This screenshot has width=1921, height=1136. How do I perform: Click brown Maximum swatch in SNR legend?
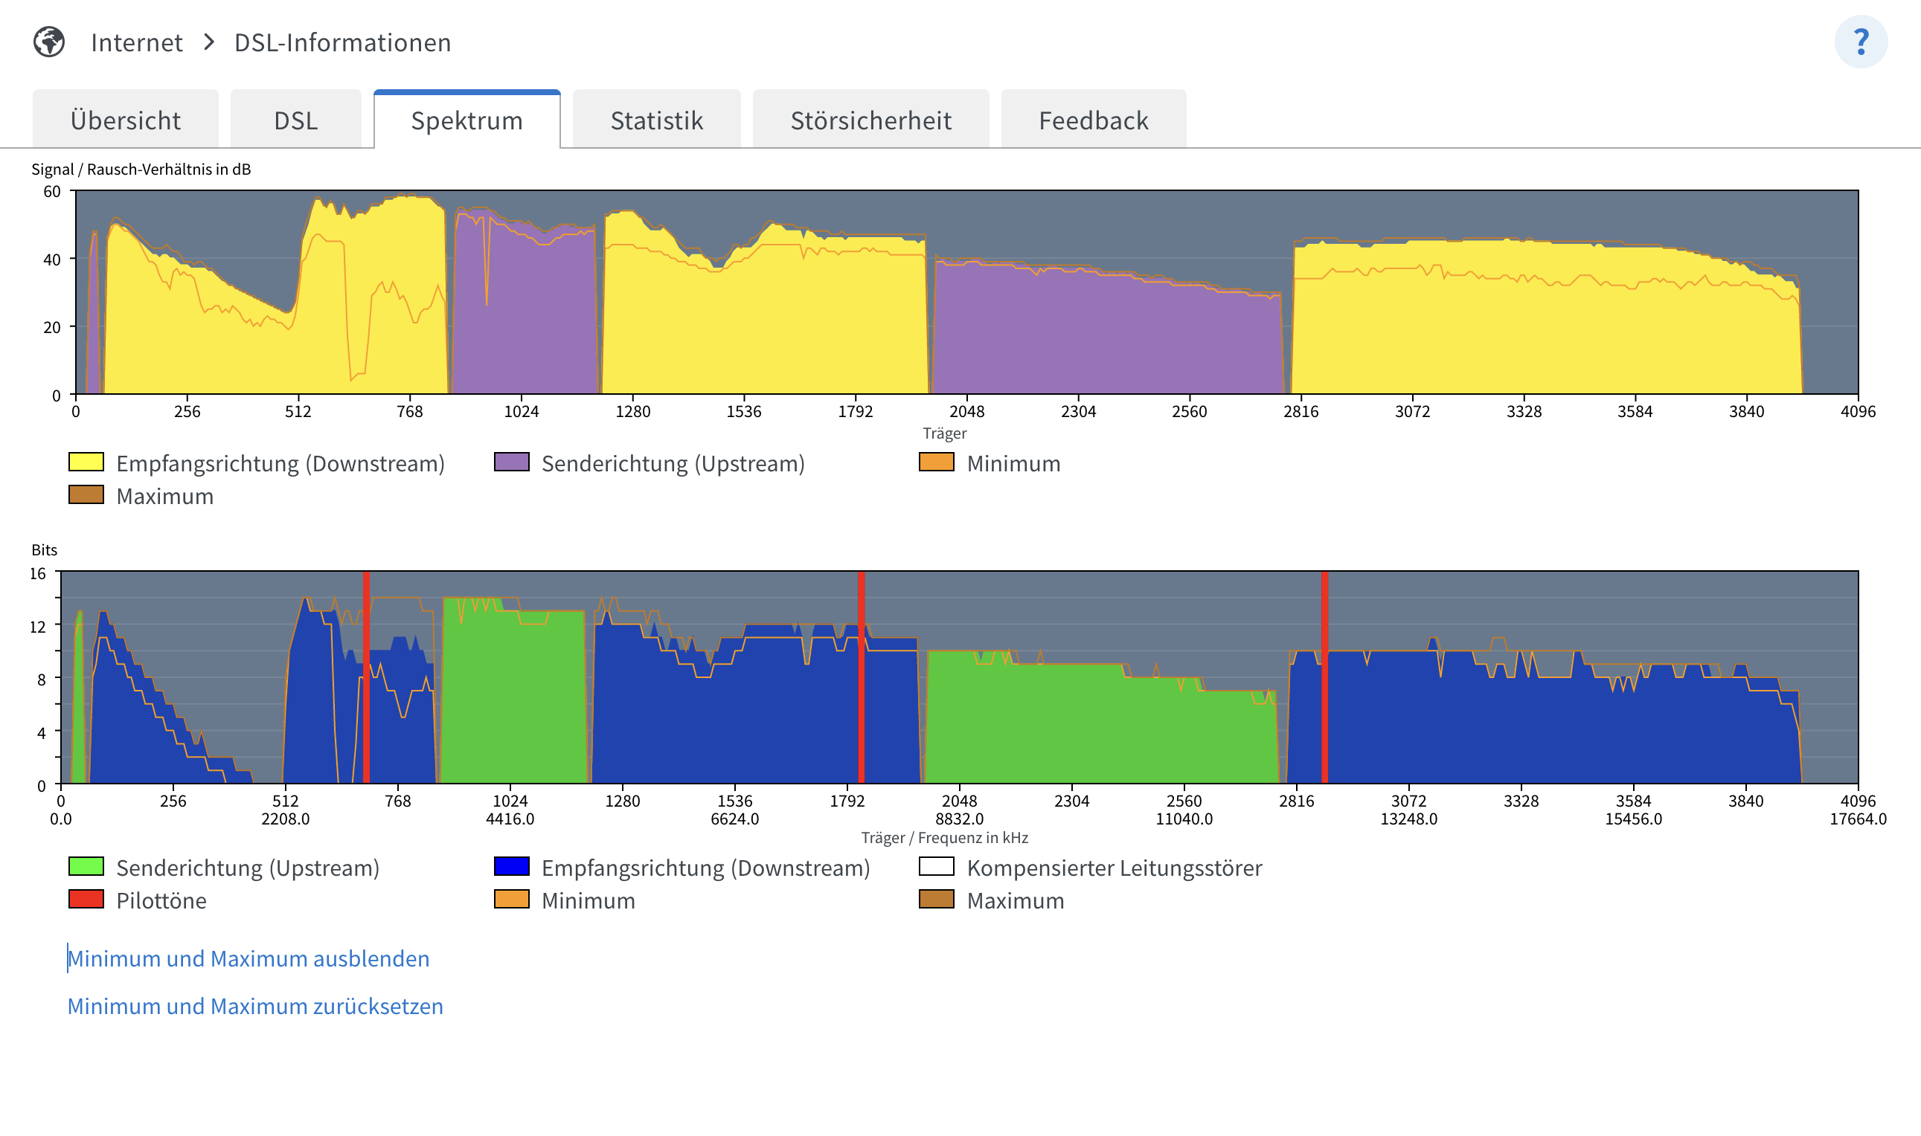pos(86,494)
